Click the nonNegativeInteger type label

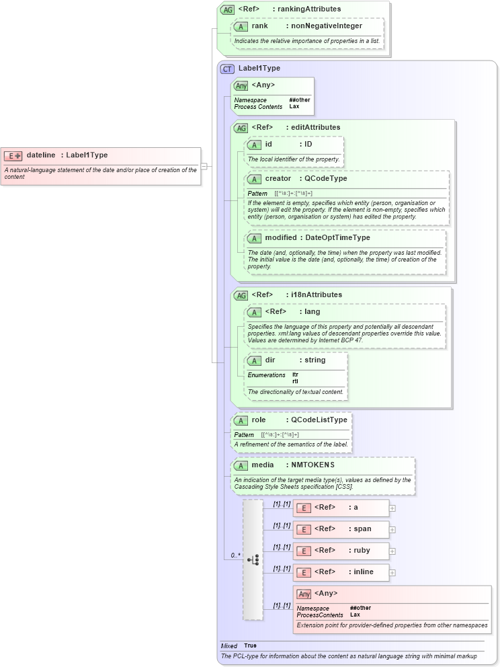tap(327, 26)
